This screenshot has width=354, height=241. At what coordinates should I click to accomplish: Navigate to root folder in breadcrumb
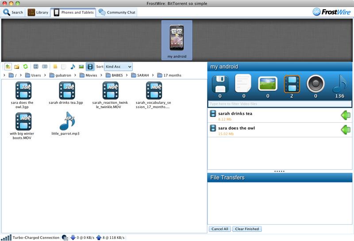pos(13,75)
